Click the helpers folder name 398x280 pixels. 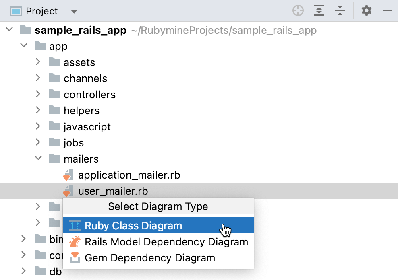click(x=82, y=110)
